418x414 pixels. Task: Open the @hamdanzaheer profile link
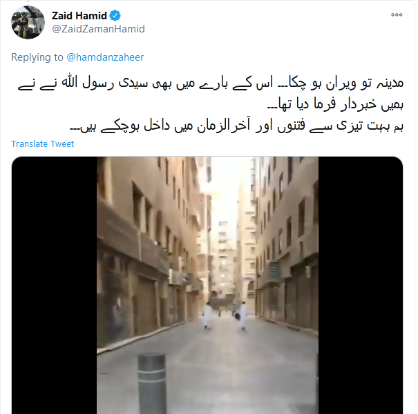(105, 57)
